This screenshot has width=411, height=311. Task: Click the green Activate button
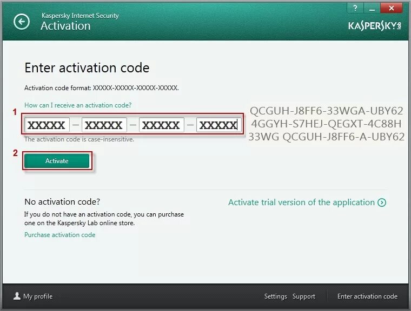point(57,161)
